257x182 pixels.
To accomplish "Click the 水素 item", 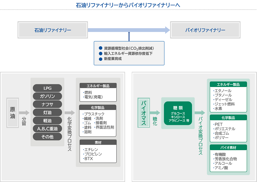I will [x=218, y=109].
